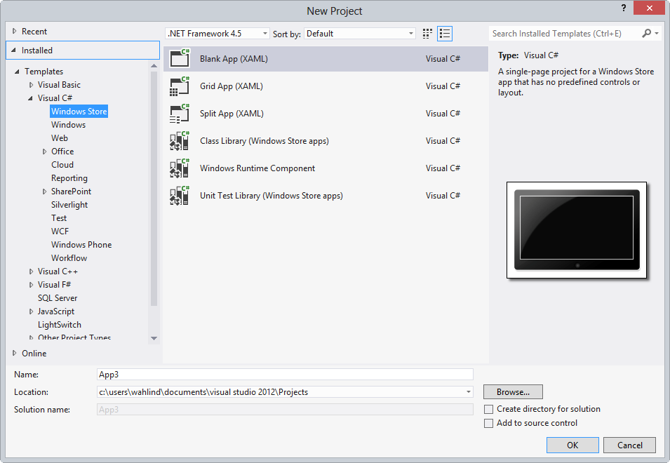Select the Web category

pos(60,138)
